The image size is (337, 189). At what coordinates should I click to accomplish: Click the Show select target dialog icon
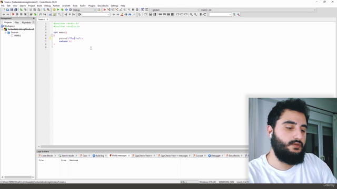pos(99,9)
